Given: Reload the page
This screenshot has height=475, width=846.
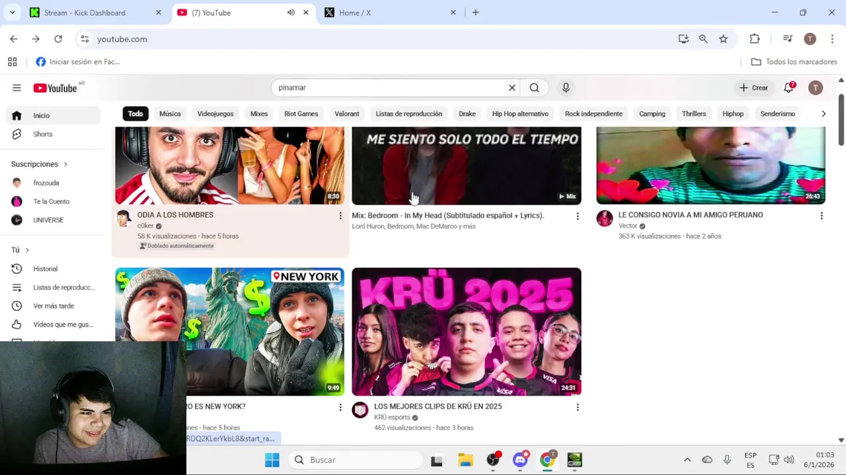Looking at the screenshot, I should point(58,39).
